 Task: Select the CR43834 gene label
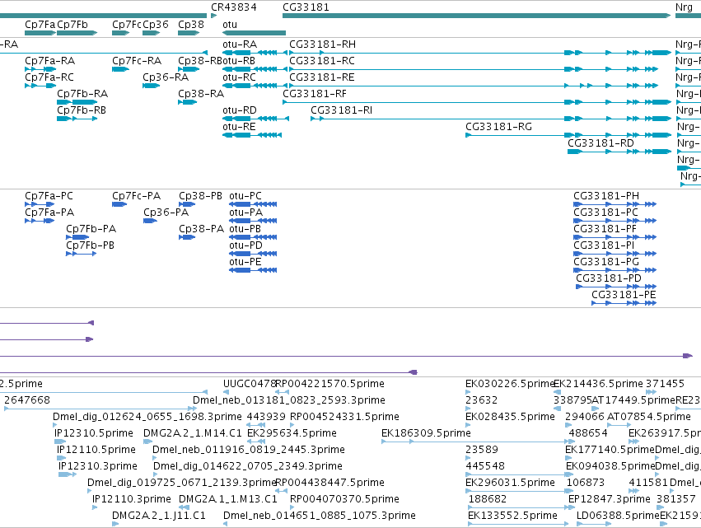coord(234,7)
